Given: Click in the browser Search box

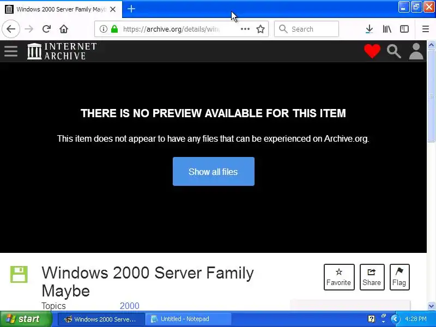Looking at the screenshot, I should (x=306, y=29).
